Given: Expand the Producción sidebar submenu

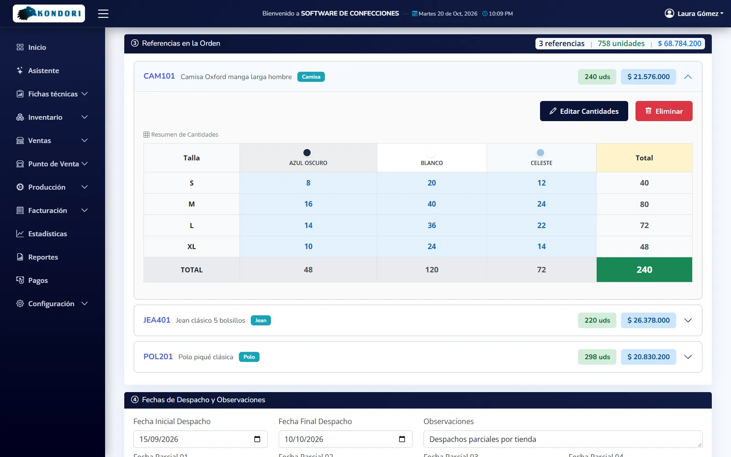Looking at the screenshot, I should (85, 187).
